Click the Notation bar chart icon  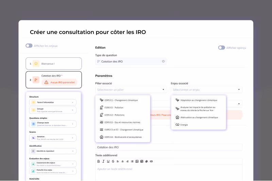pyautogui.click(x=33, y=138)
